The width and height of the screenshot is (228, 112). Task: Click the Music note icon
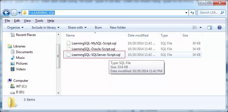click(x=13, y=58)
